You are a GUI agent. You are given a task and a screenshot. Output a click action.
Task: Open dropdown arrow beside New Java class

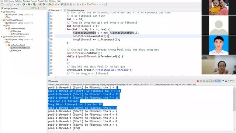tap(46, 4)
